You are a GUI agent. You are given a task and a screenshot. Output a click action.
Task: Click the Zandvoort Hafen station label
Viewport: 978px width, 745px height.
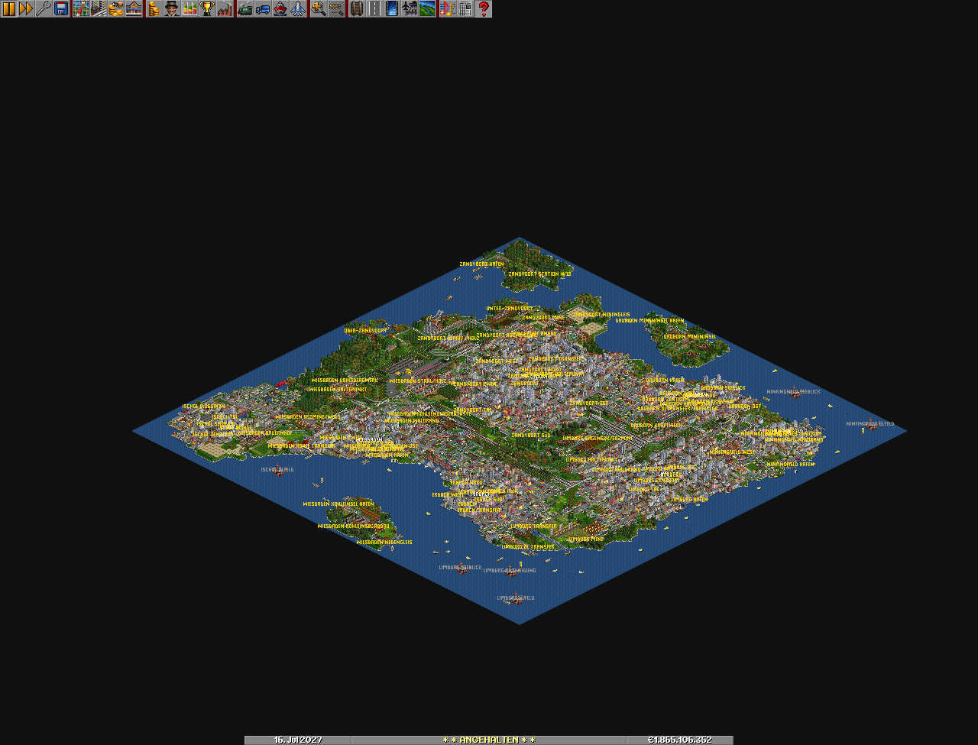click(481, 264)
